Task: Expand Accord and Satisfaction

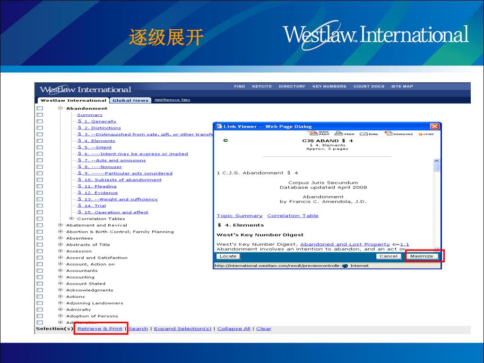Action: 60,258
